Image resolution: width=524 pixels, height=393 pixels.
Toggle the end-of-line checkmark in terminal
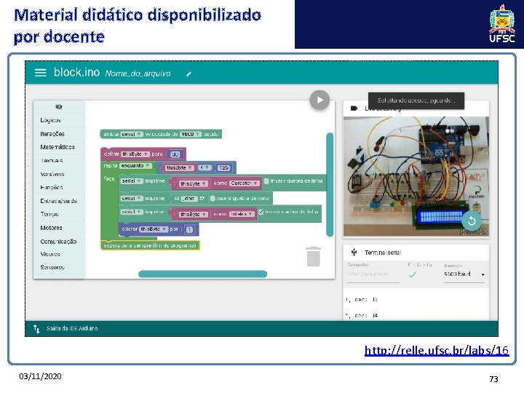tap(413, 274)
